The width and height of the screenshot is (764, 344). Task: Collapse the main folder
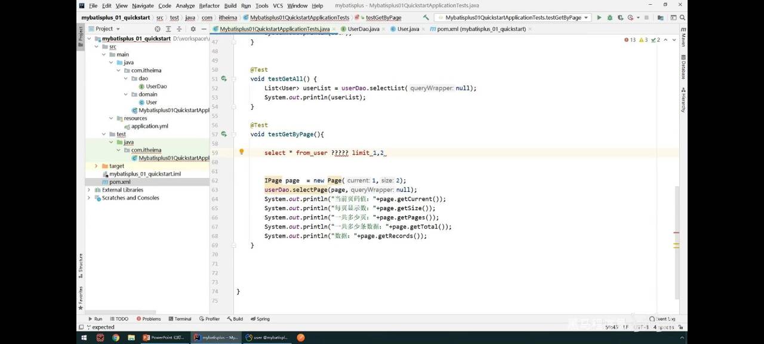[104, 54]
